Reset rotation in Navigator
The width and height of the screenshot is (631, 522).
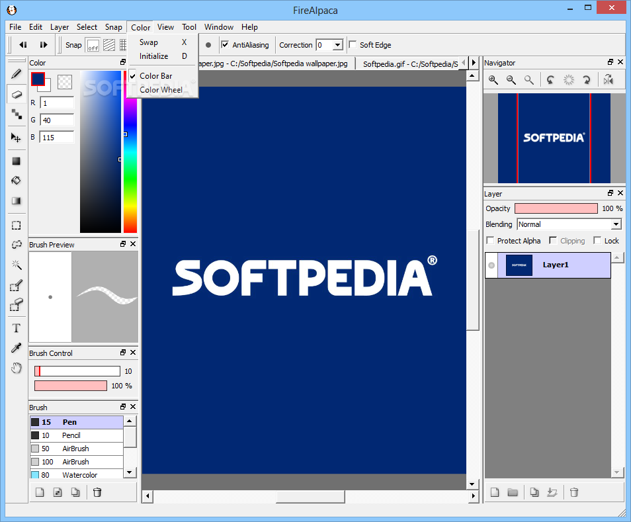pyautogui.click(x=568, y=80)
